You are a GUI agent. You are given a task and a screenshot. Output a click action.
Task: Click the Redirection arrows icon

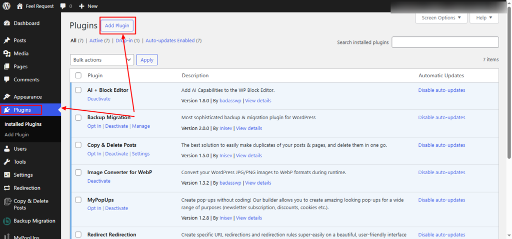(7, 188)
